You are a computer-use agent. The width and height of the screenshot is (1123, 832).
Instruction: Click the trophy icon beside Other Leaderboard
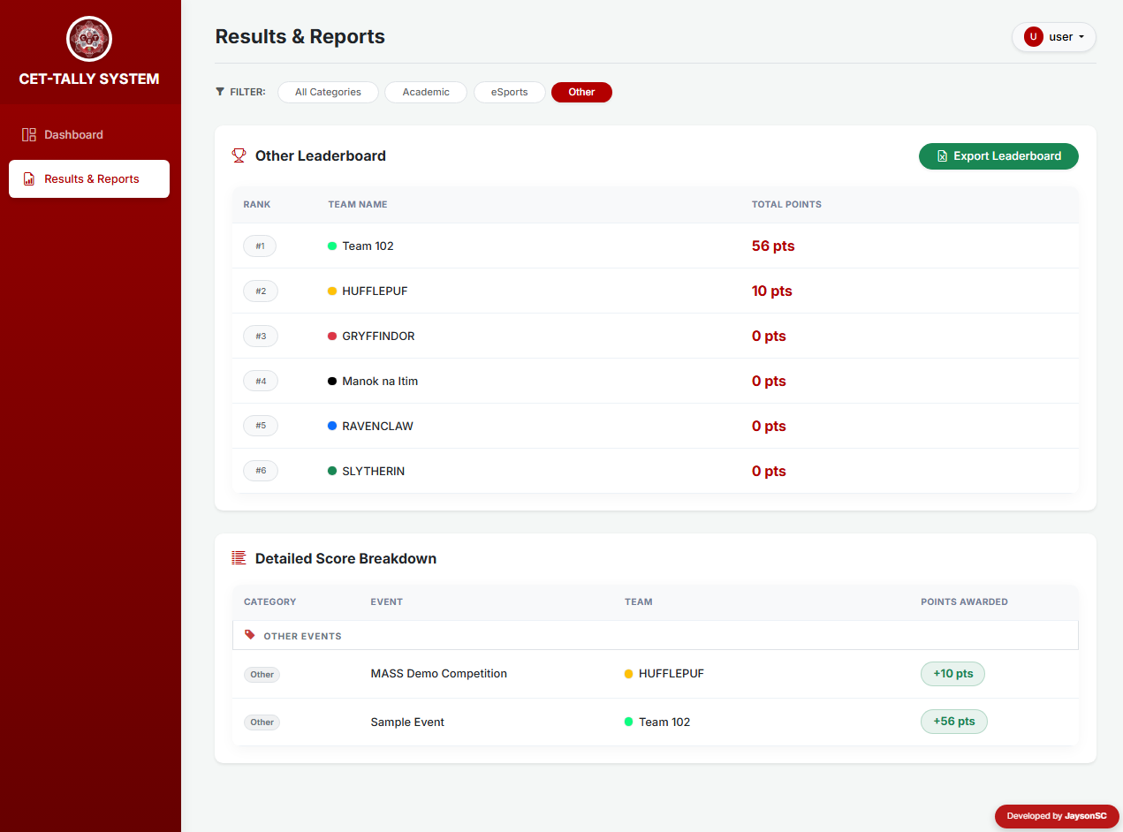(x=239, y=155)
